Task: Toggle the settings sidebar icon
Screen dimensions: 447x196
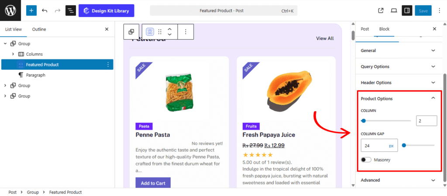Action: point(406,10)
